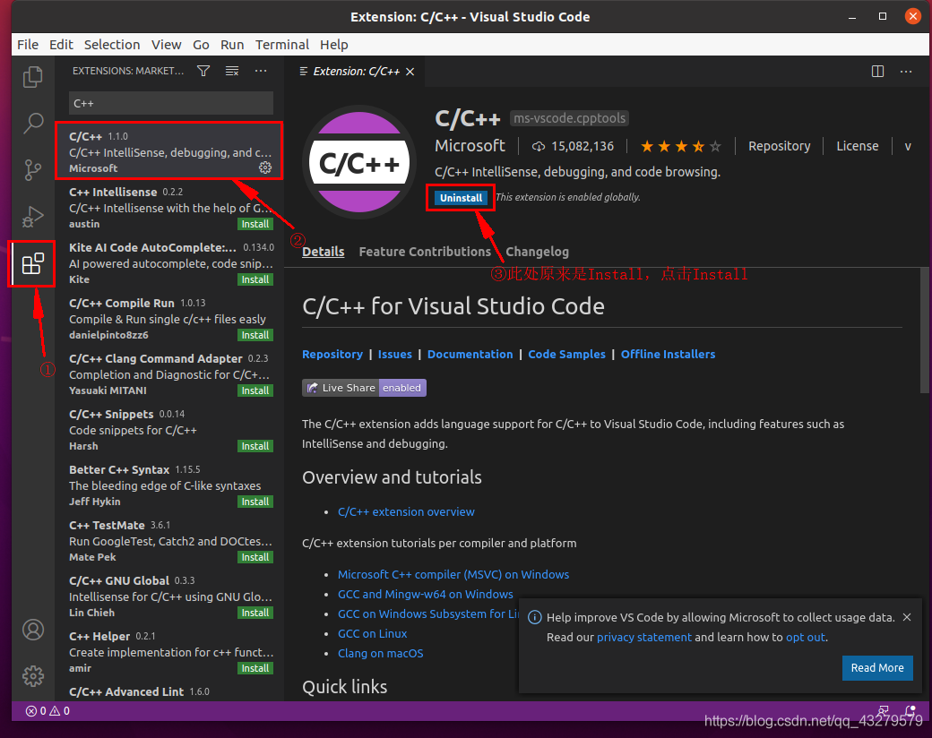Click the C/C++ extension logo
932x738 pixels.
(x=359, y=162)
